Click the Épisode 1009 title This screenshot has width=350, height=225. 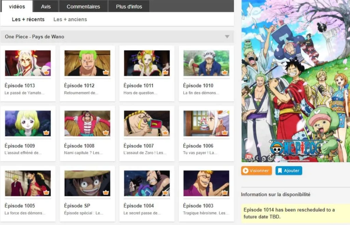click(19, 146)
